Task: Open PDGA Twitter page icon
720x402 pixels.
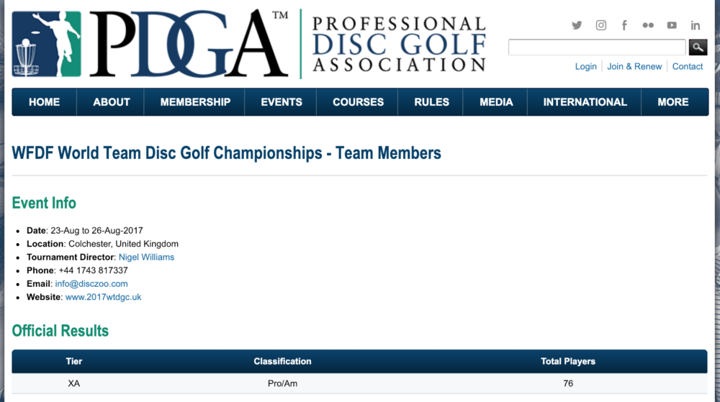Action: (x=577, y=25)
